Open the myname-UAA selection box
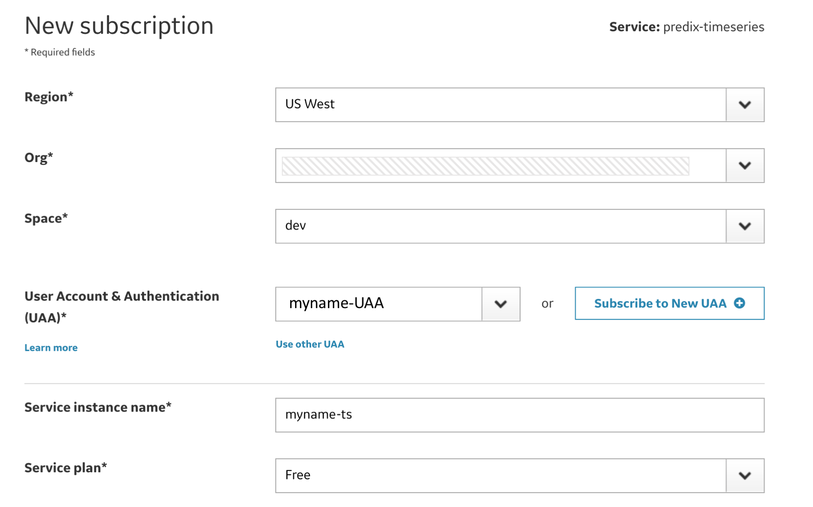This screenshot has height=507, width=813. [379, 304]
